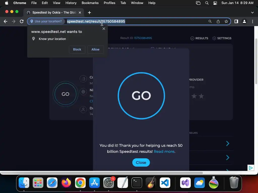Open Safari from the Dock
This screenshot has width=258, height=193.
pyautogui.click(x=52, y=183)
